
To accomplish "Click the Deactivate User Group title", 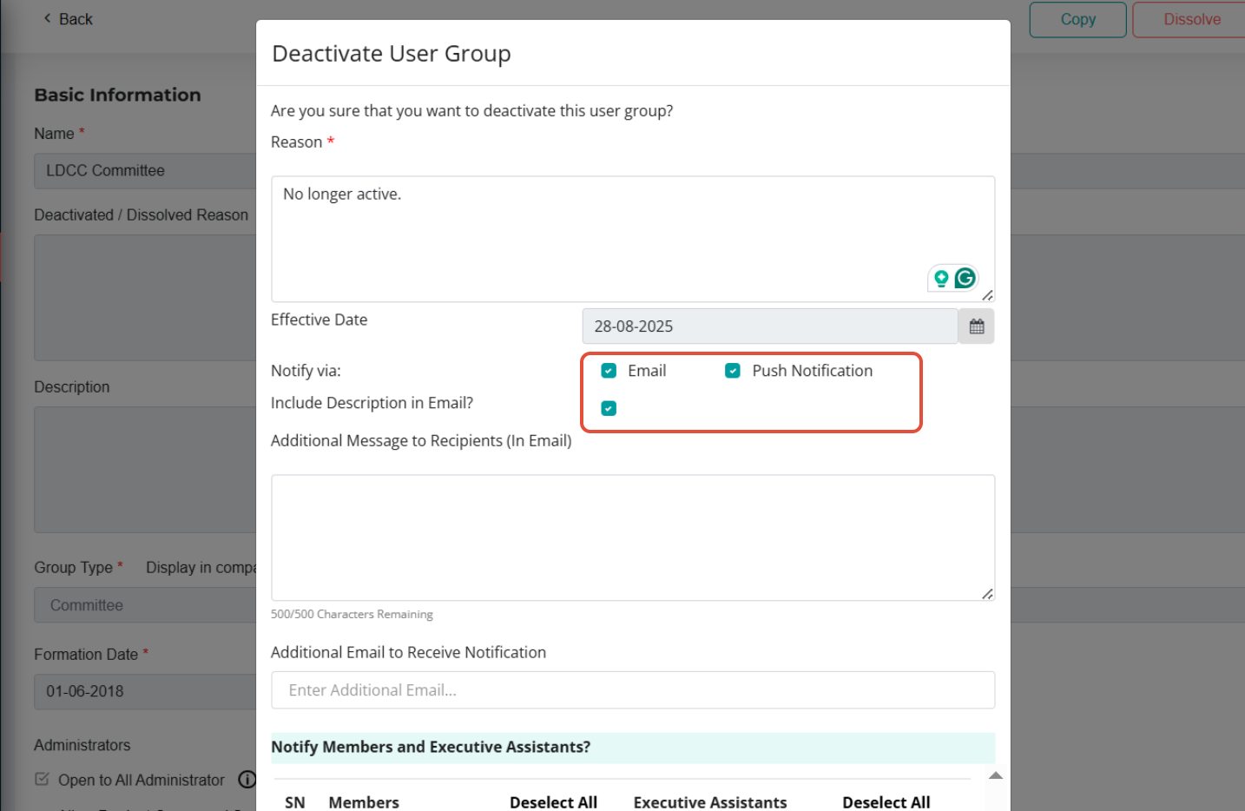I will click(x=392, y=54).
